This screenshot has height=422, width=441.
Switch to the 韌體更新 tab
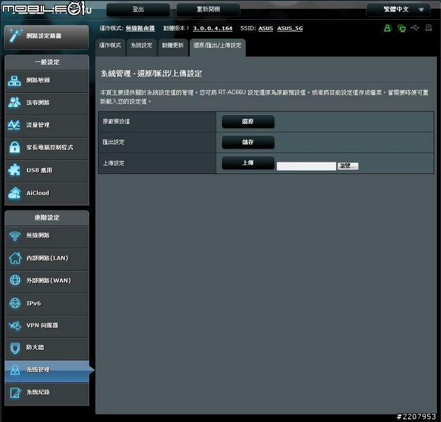(172, 45)
